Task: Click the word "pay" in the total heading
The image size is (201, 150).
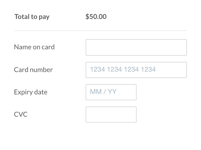Action: 44,17
